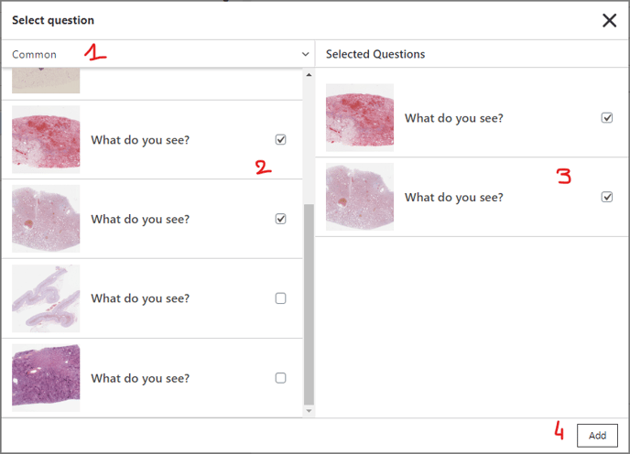Image resolution: width=630 pixels, height=454 pixels.
Task: Open the pink tissue thumbnail in left list
Action: tap(46, 219)
